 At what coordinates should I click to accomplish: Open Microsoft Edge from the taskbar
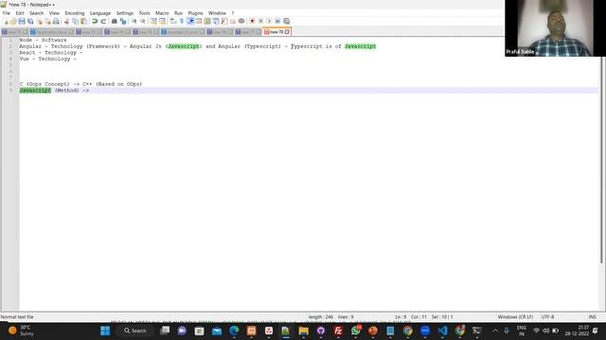click(x=234, y=331)
